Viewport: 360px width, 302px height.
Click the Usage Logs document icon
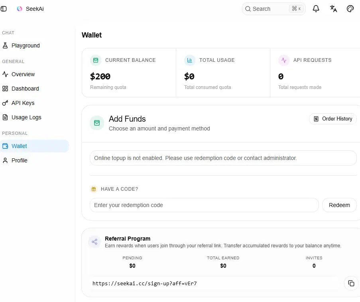[5, 117]
